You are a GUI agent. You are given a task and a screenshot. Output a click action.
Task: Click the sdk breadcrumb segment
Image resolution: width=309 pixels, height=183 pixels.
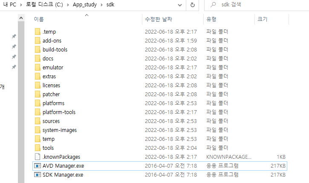[x=110, y=5]
